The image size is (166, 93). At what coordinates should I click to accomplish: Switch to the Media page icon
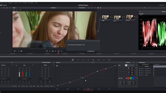tap(57, 89)
